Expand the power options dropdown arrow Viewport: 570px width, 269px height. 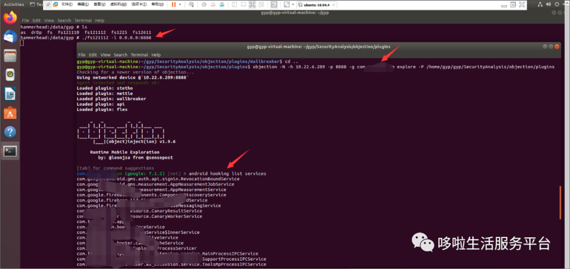pyautogui.click(x=180, y=5)
